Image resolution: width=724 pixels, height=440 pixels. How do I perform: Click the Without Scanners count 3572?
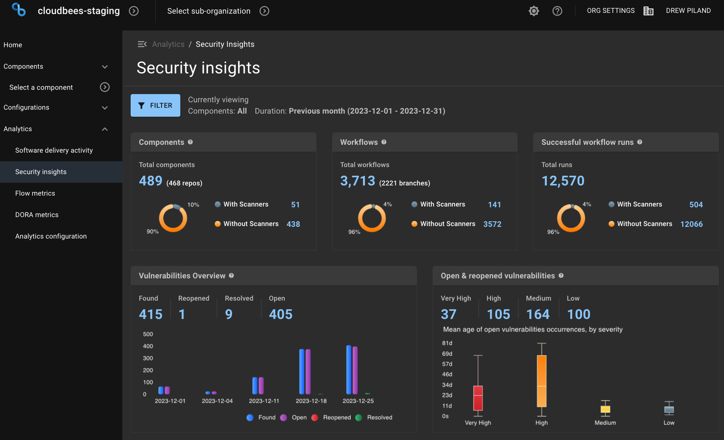pos(492,224)
